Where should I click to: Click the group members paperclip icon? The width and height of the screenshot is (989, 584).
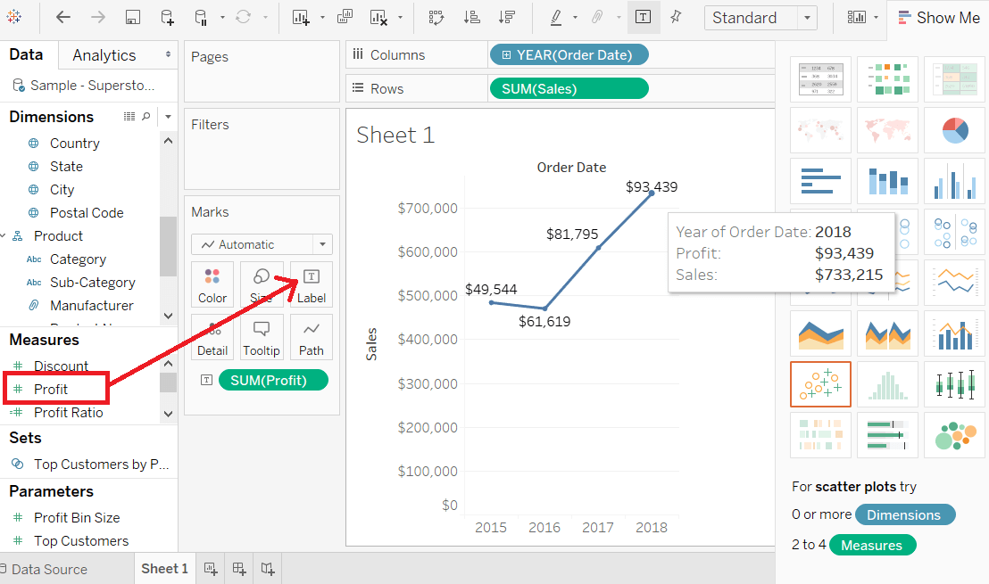point(596,17)
